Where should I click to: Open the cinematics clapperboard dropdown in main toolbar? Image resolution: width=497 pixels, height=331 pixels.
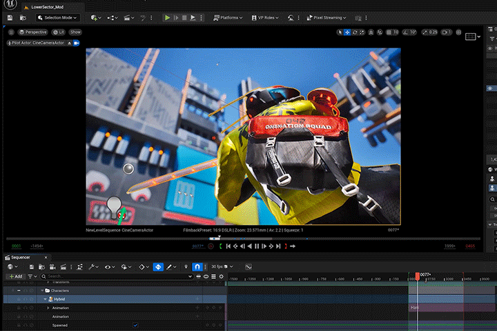point(128,18)
